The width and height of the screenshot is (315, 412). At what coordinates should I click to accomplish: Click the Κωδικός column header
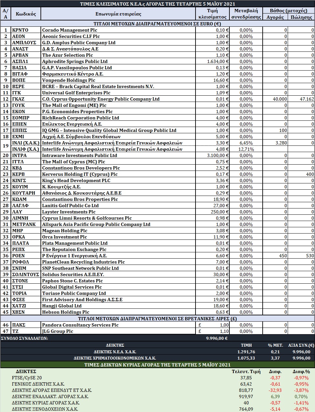[x=26, y=14]
